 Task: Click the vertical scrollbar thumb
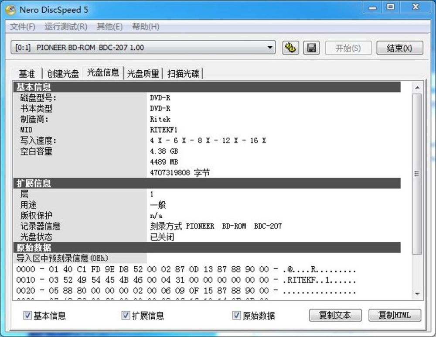pos(417,174)
